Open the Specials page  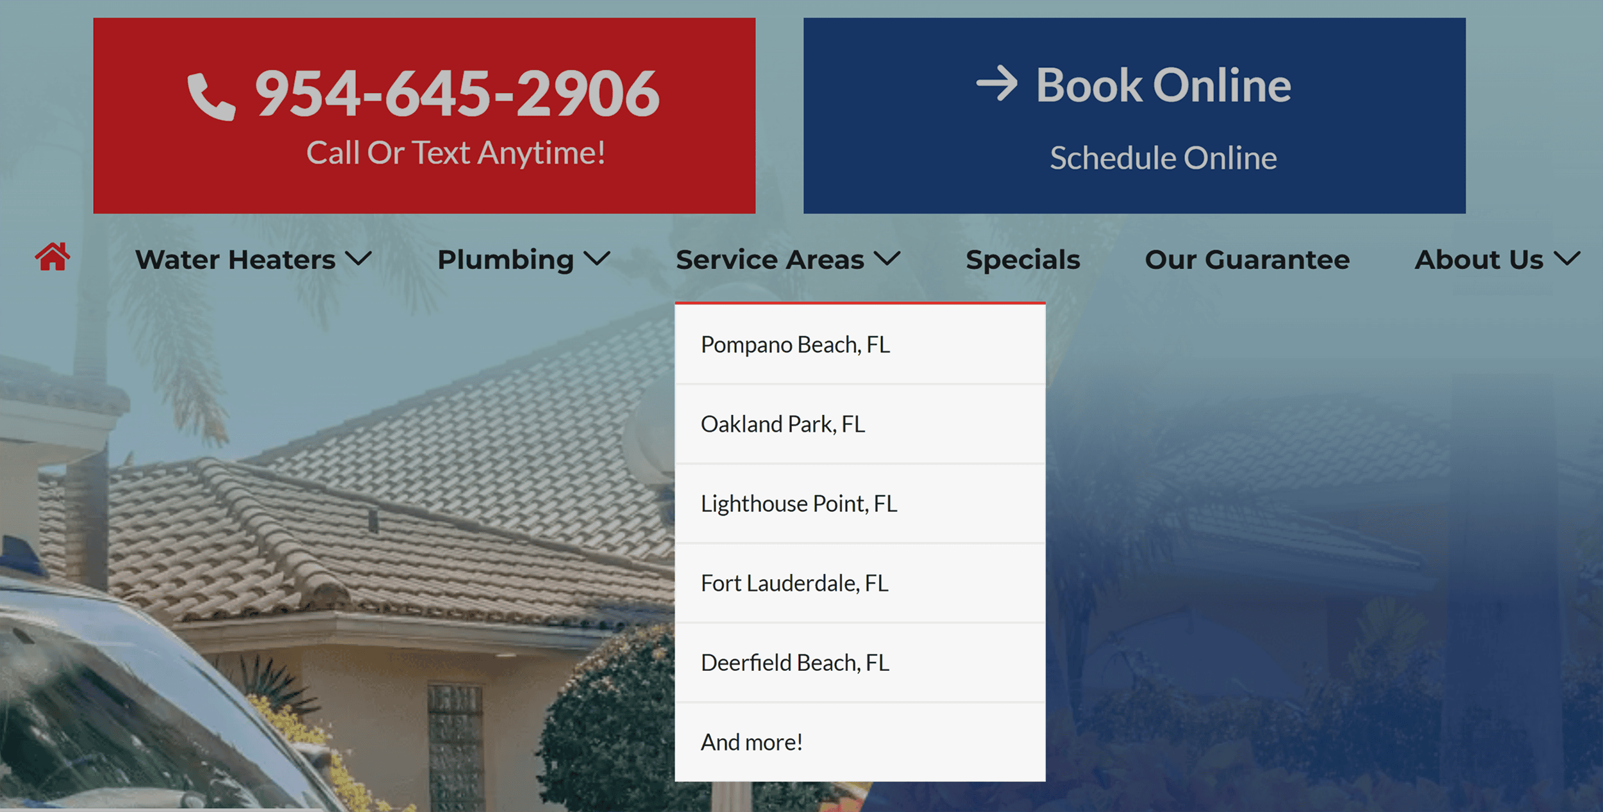[x=1023, y=259]
